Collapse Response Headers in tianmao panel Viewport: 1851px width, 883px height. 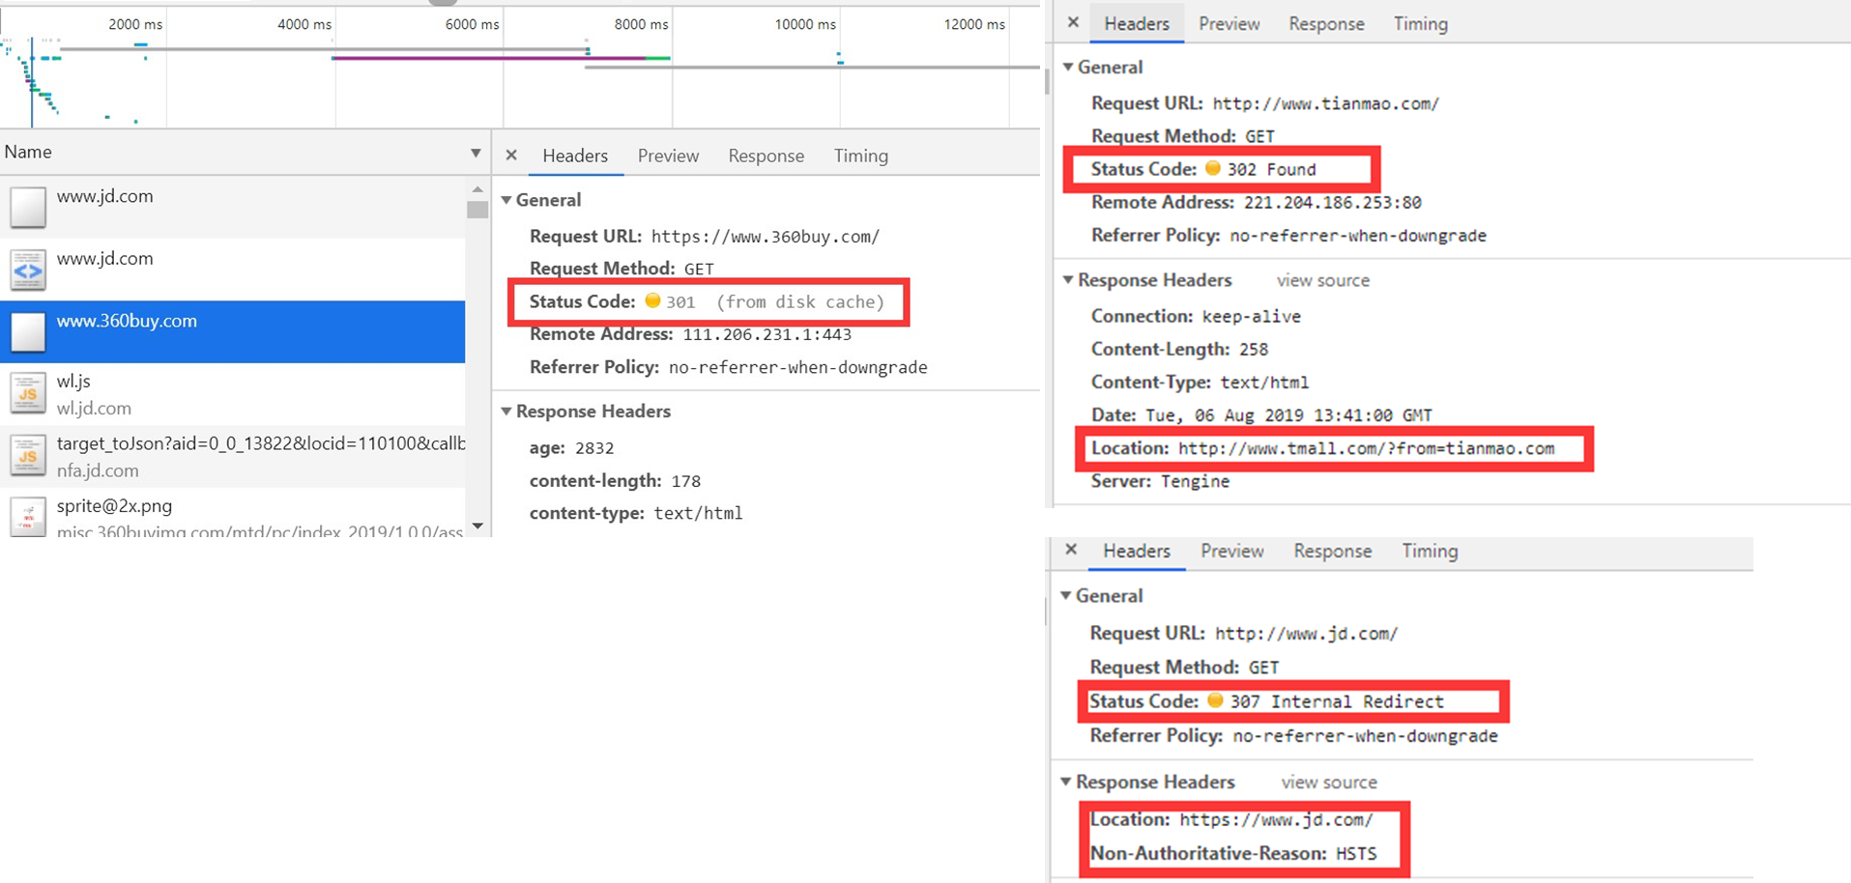[1068, 280]
